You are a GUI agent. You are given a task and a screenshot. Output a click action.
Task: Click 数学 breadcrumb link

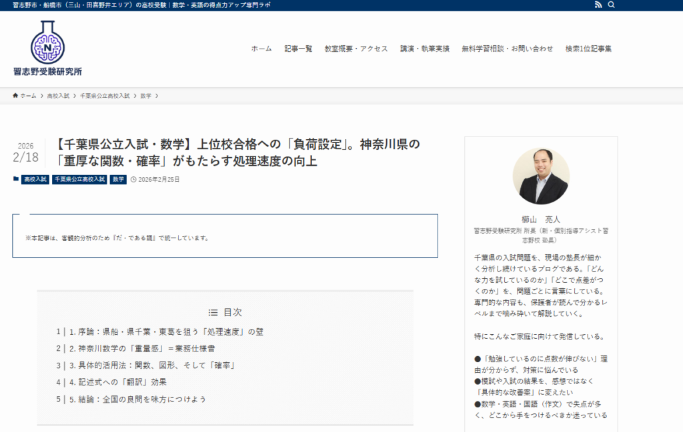[145, 96]
